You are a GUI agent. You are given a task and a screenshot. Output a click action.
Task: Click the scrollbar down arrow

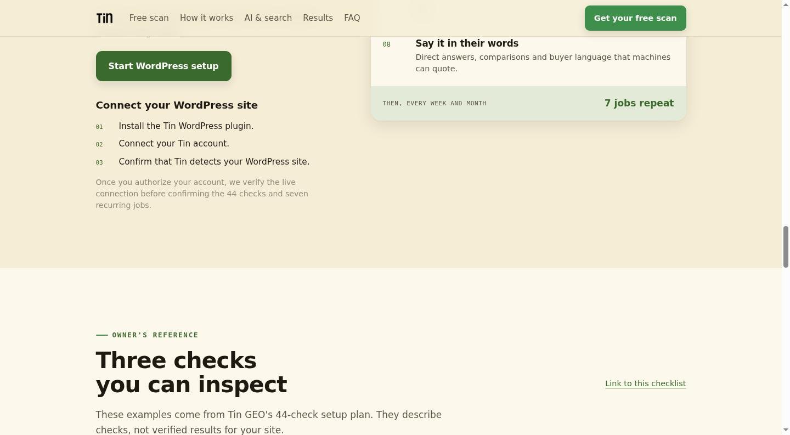tap(786, 430)
